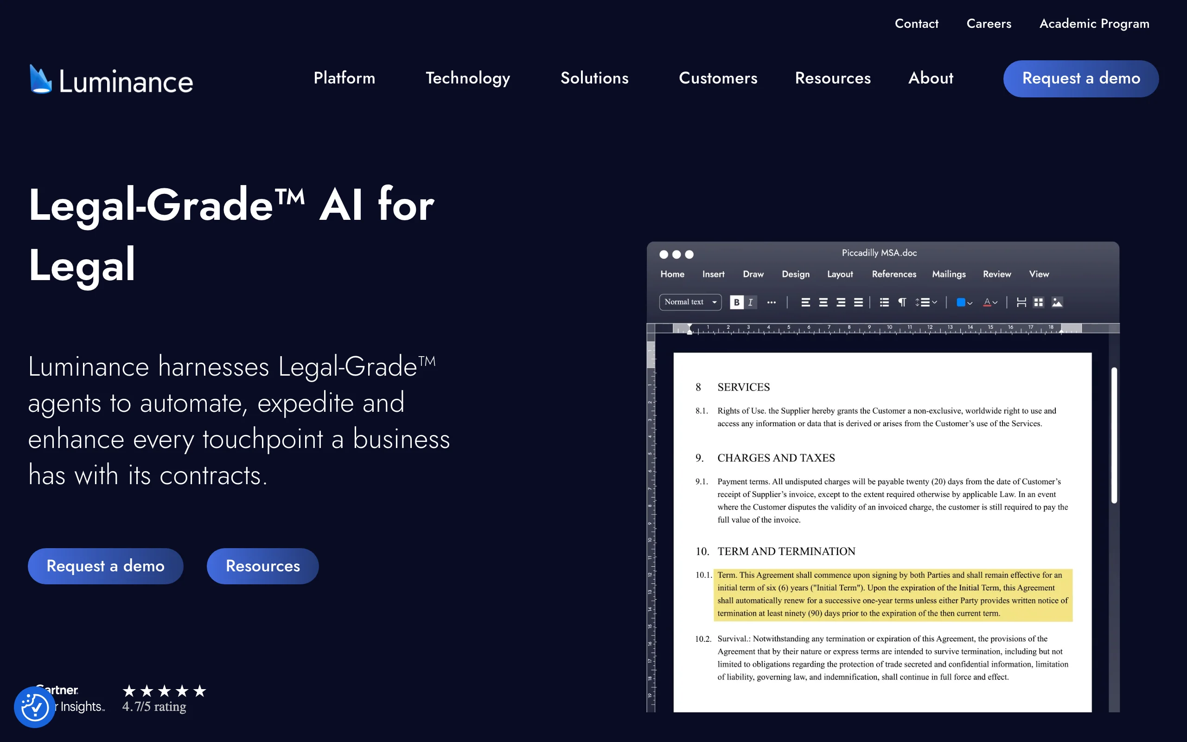
Task: Align text left in toolbar
Action: point(805,302)
